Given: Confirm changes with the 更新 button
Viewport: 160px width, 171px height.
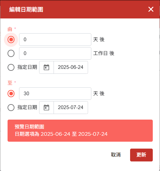Looking at the screenshot, I should point(141,155).
